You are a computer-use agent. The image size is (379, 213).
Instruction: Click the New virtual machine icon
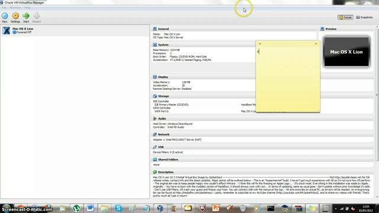[5, 16]
